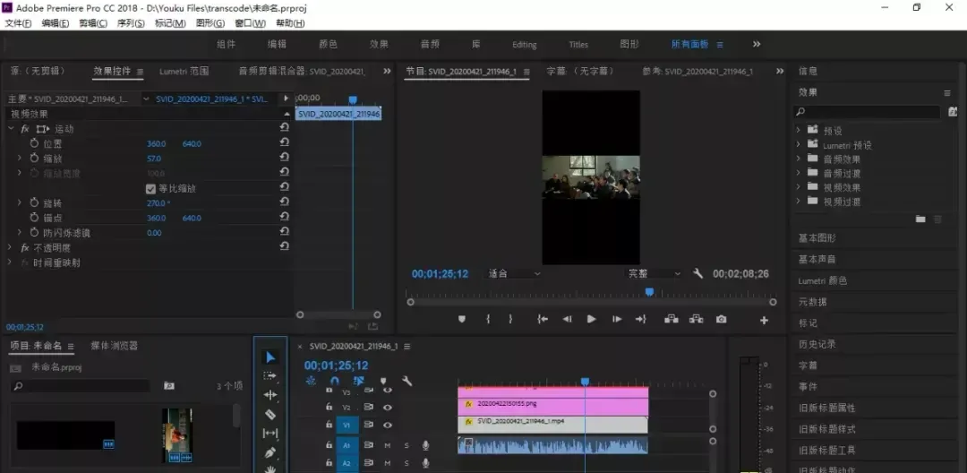This screenshot has width=967, height=473.
Task: Hide track V1 with eye icon
Action: pos(388,425)
